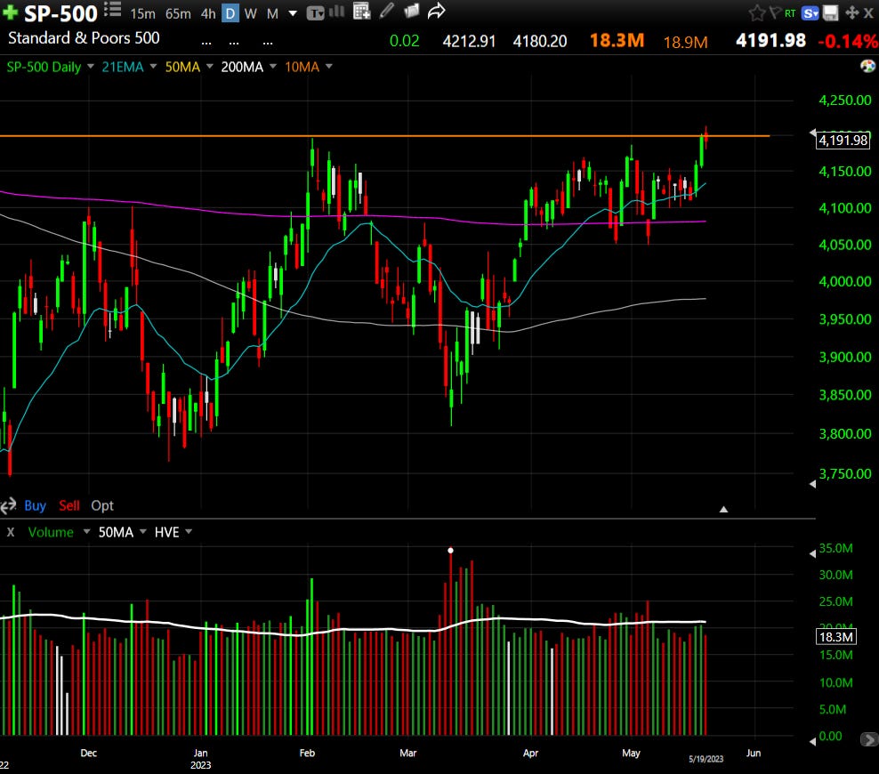The height and width of the screenshot is (774, 879).
Task: Click the move panel cross-arrows icon
Action: click(x=851, y=12)
